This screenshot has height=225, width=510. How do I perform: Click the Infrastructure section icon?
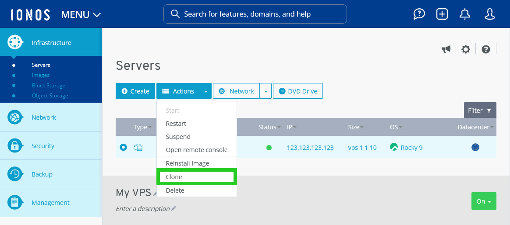(15, 42)
